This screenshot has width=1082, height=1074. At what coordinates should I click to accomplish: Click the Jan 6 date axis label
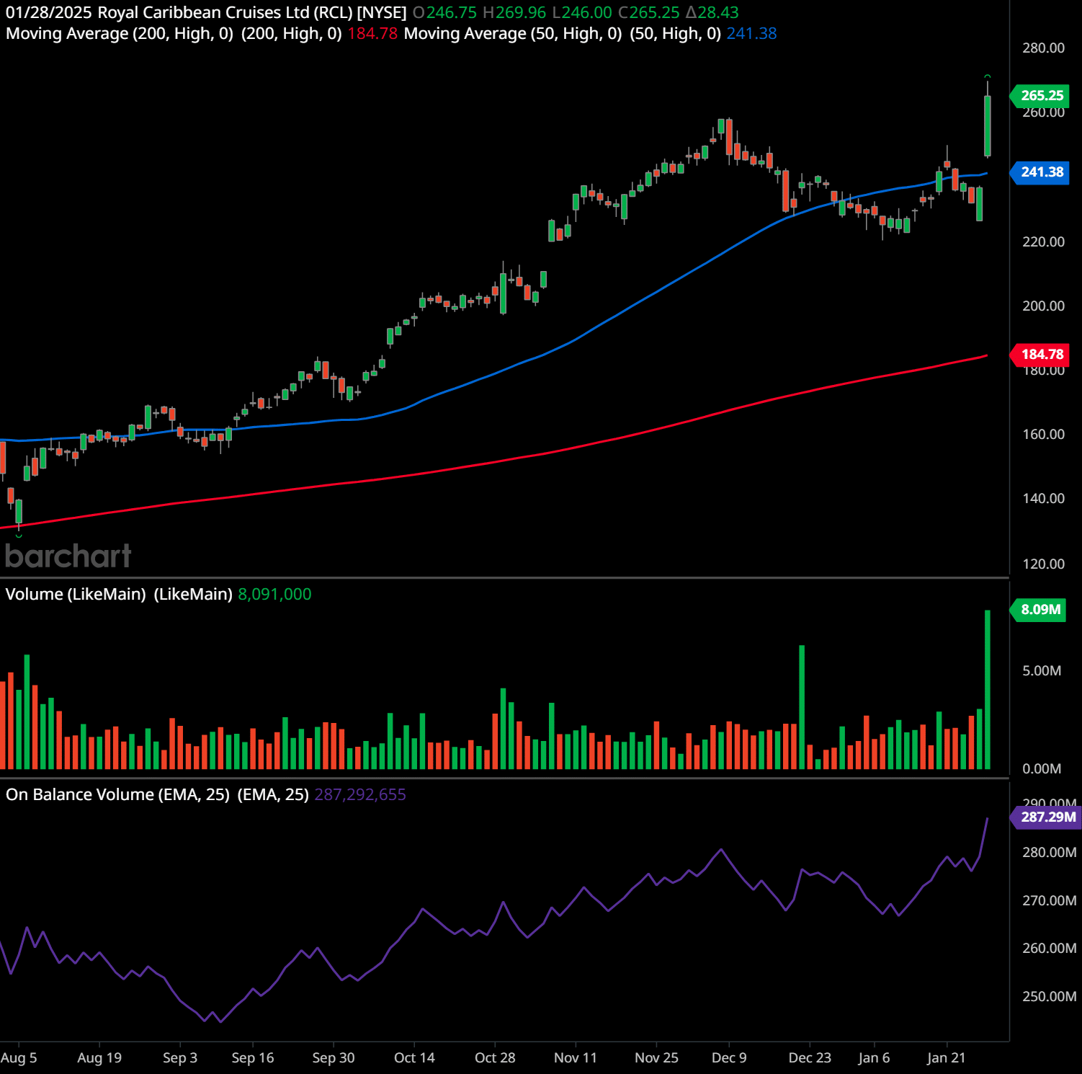pos(874,1058)
